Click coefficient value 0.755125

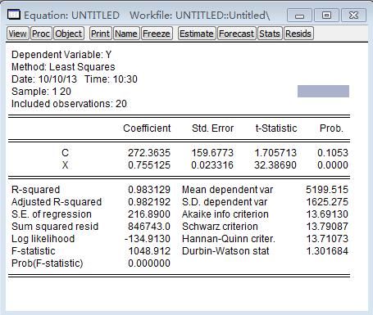click(x=149, y=165)
